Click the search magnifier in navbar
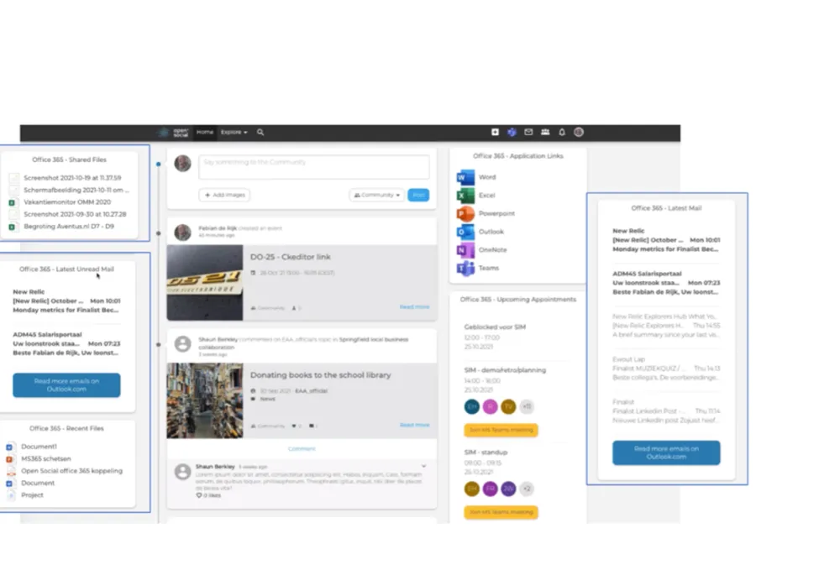Screen dimensions: 840x575 click(x=260, y=133)
